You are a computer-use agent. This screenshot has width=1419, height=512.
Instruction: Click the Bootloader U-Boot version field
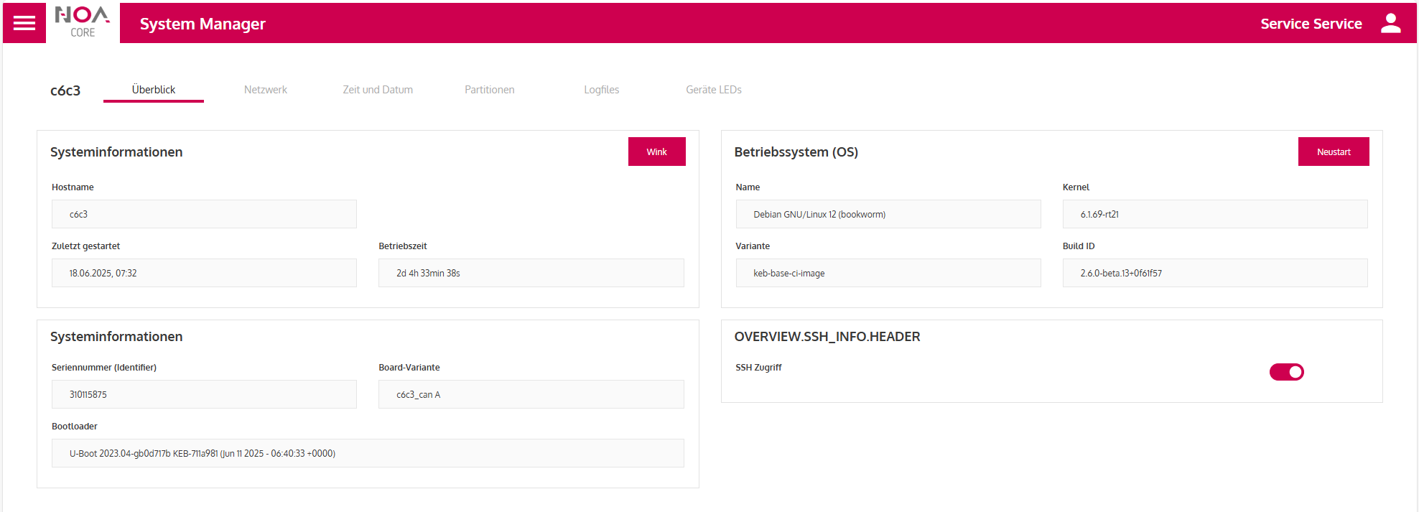pos(368,453)
